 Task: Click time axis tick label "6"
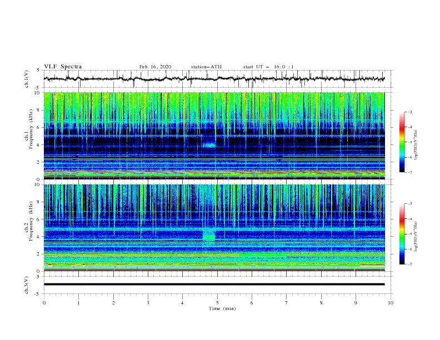pyautogui.click(x=252, y=303)
